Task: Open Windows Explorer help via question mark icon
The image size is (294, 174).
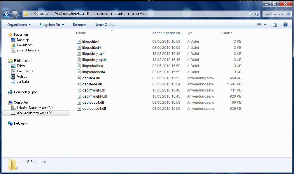Action: point(285,24)
